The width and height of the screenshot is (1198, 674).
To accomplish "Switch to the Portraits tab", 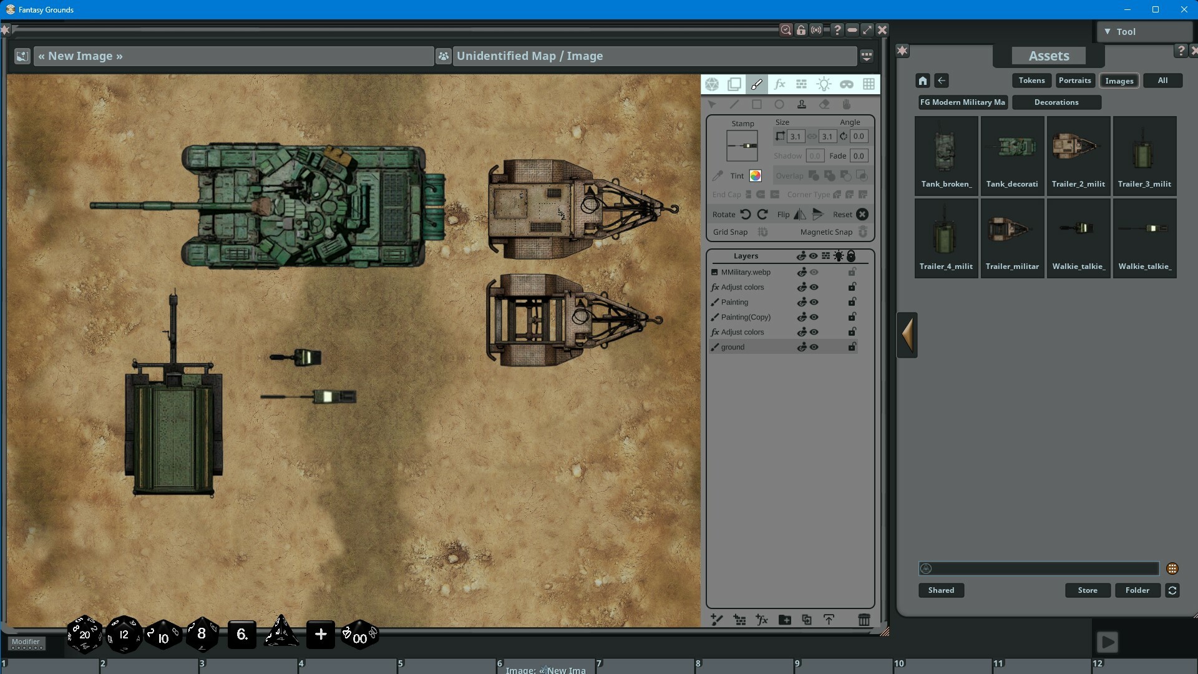I will pos(1074,80).
